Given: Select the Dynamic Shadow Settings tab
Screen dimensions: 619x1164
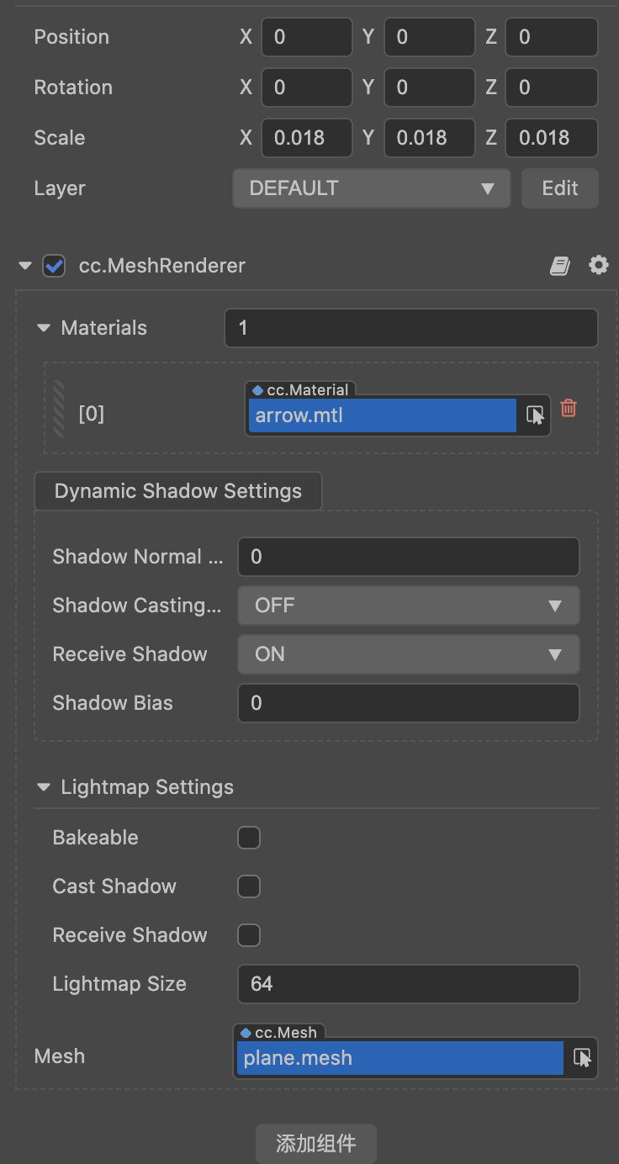Looking at the screenshot, I should pos(177,491).
